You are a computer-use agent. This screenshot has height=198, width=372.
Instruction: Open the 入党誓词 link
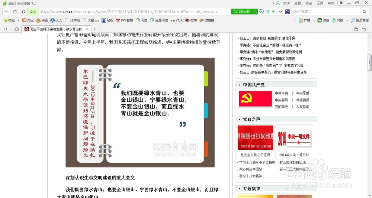[302, 107]
